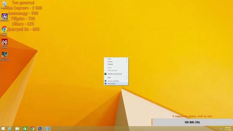Viewport: 233px width, 131px height.
Task: Launch Google Chrome desktop shortcut
Action: 5,31
